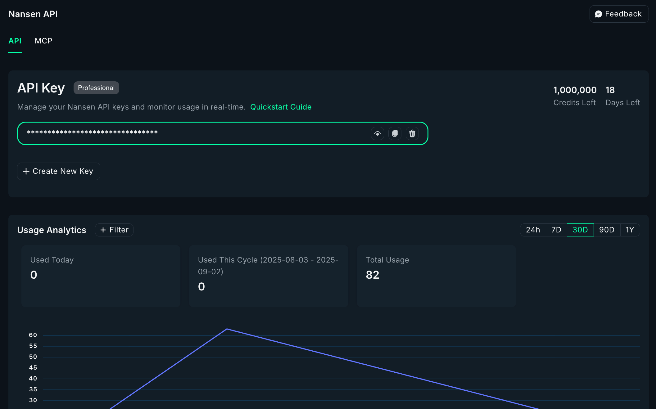Reveal the API key with the eye icon
The width and height of the screenshot is (656, 409).
[x=377, y=133]
